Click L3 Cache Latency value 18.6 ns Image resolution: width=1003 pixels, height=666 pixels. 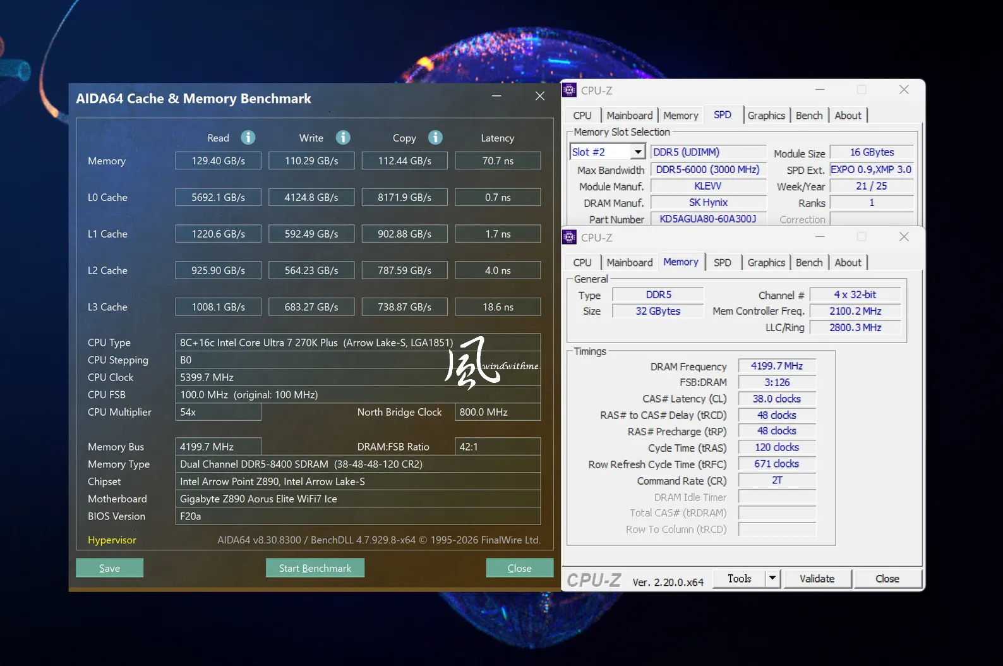click(x=498, y=307)
